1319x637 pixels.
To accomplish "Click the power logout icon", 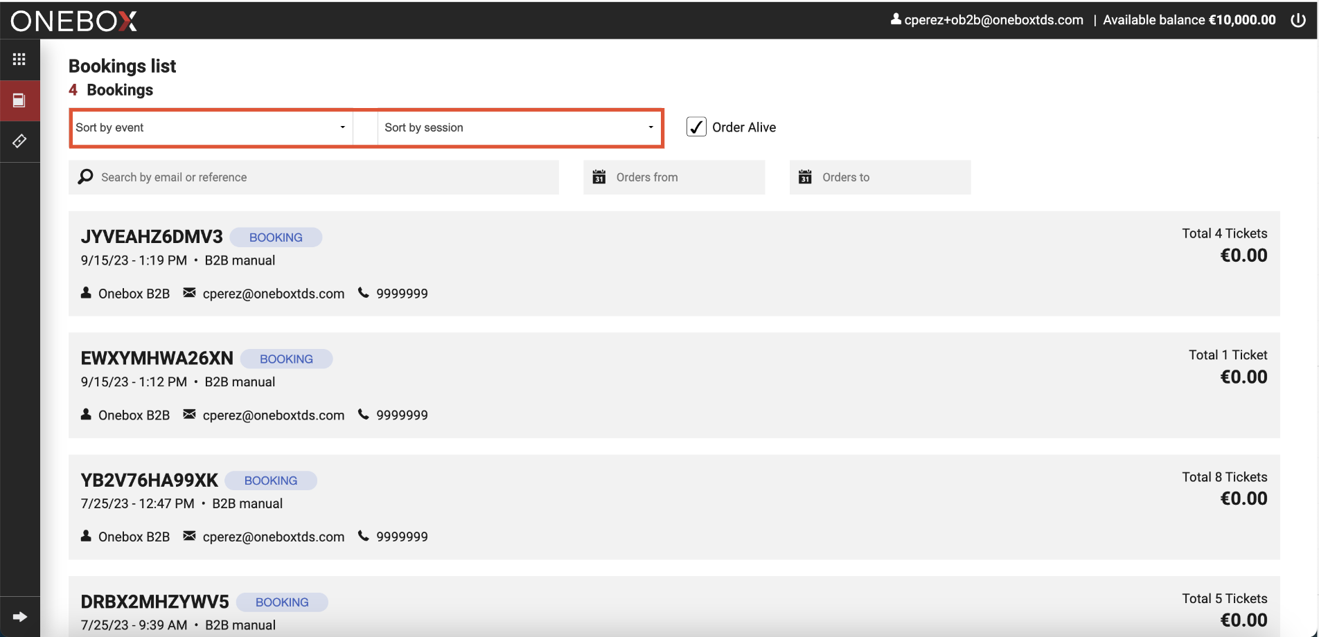I will pyautogui.click(x=1298, y=20).
